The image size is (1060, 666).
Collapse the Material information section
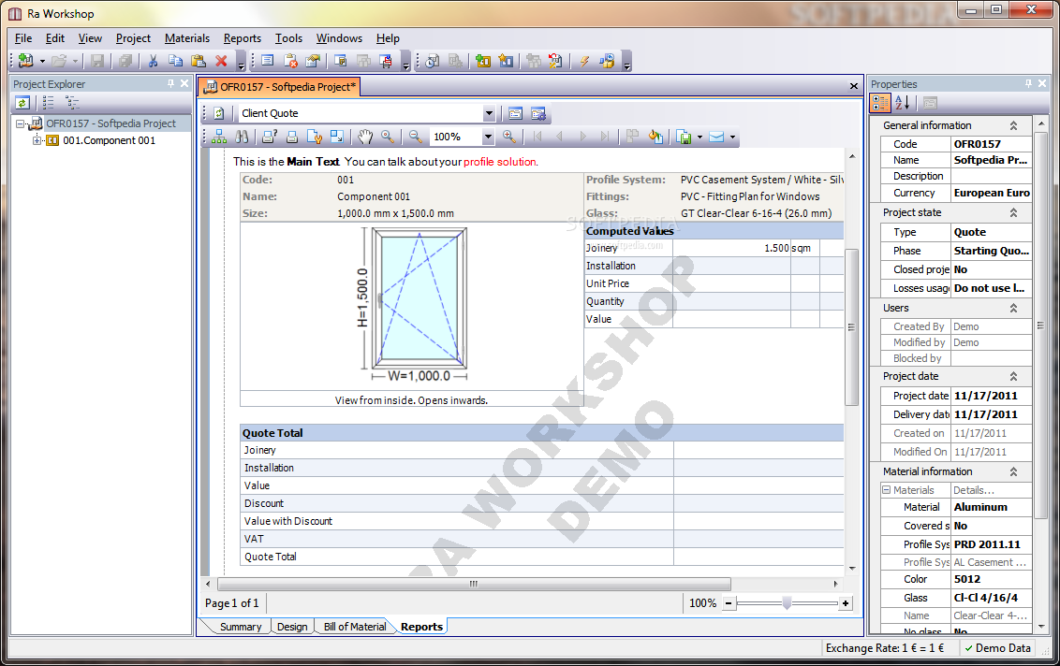1013,471
